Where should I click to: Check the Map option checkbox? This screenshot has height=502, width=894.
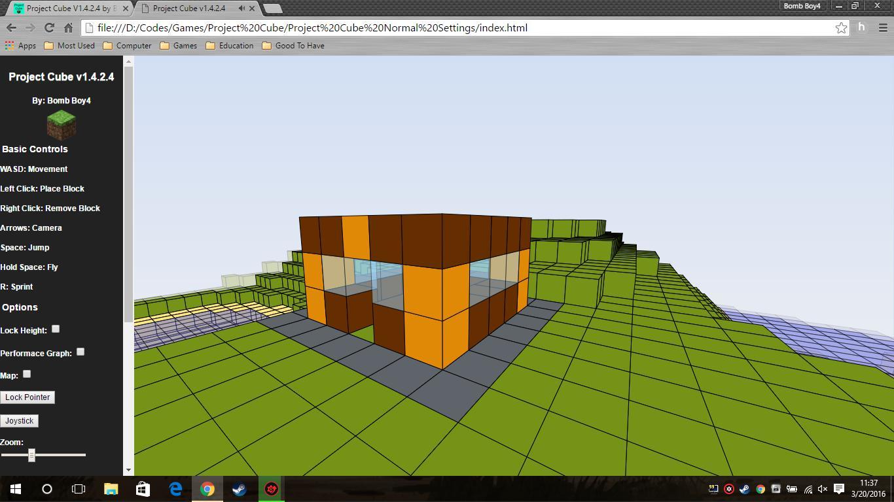[x=27, y=374]
